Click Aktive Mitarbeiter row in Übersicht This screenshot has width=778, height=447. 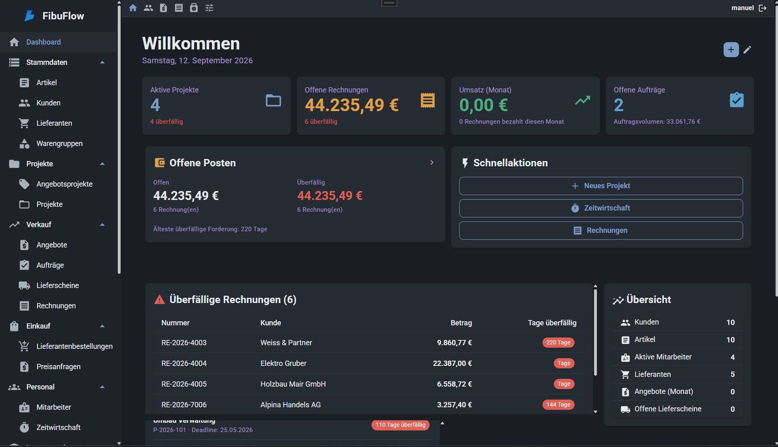pos(678,357)
